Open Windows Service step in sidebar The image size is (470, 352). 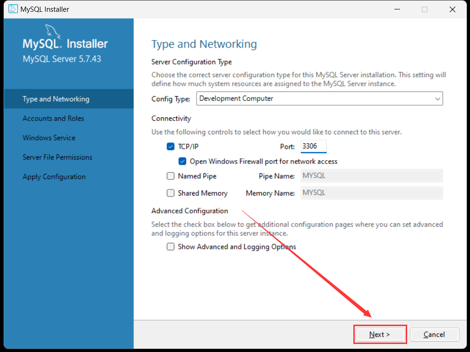[49, 138]
